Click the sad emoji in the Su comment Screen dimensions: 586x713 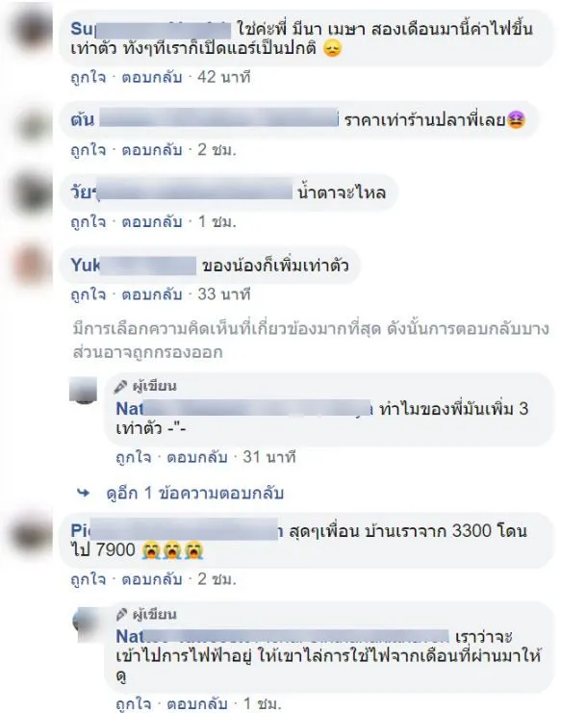coord(332,48)
